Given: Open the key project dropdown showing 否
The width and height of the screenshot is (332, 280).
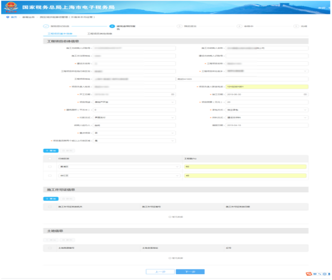Looking at the screenshot, I should pos(134,133).
